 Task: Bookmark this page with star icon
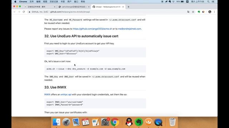tap(193, 12)
